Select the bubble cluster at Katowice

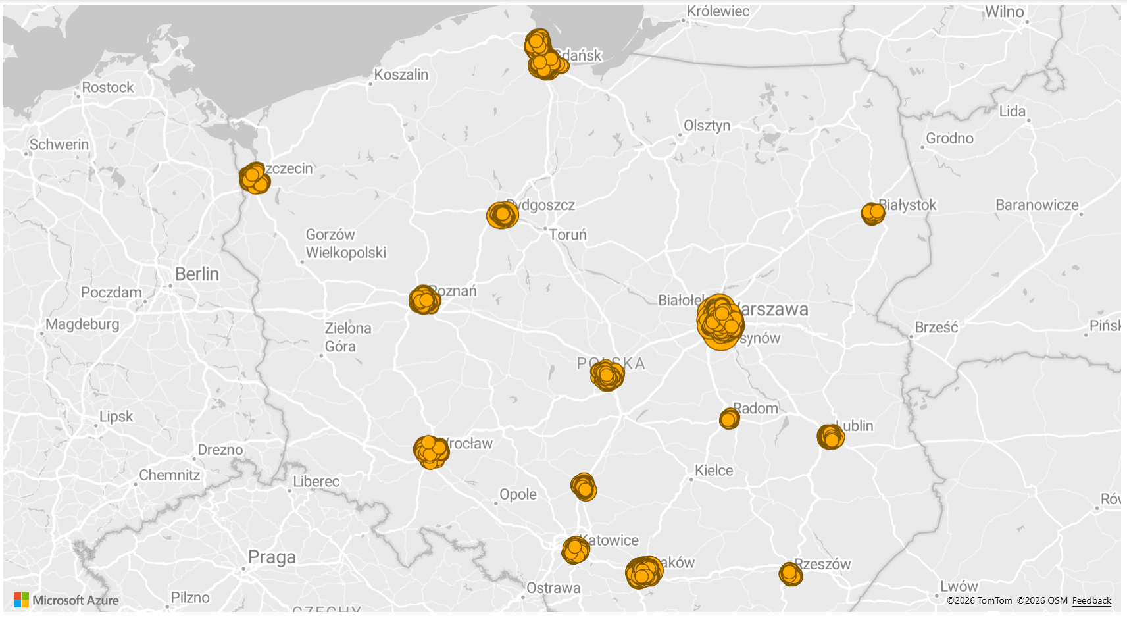(x=576, y=550)
